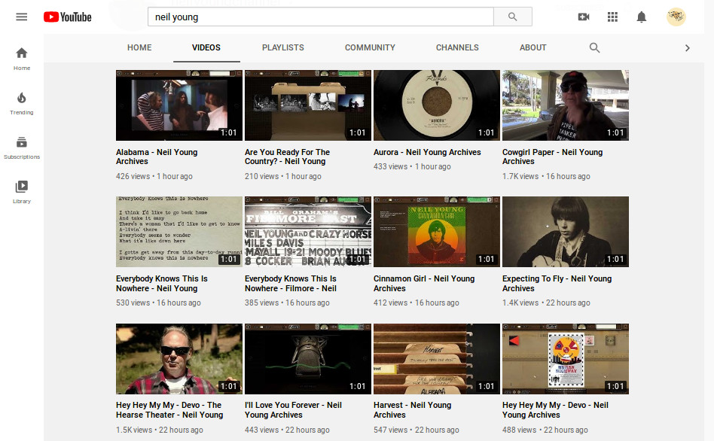Go to Home in the sidebar
Screen dimensions: 714x441
(x=22, y=59)
